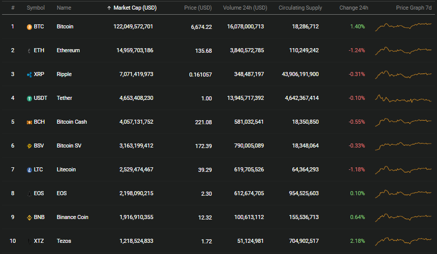Viewport: 437px width, 254px height.
Task: Click the XRP Ripple coin icon
Action: click(29, 75)
